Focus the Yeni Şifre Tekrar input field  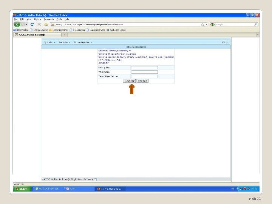(x=144, y=76)
